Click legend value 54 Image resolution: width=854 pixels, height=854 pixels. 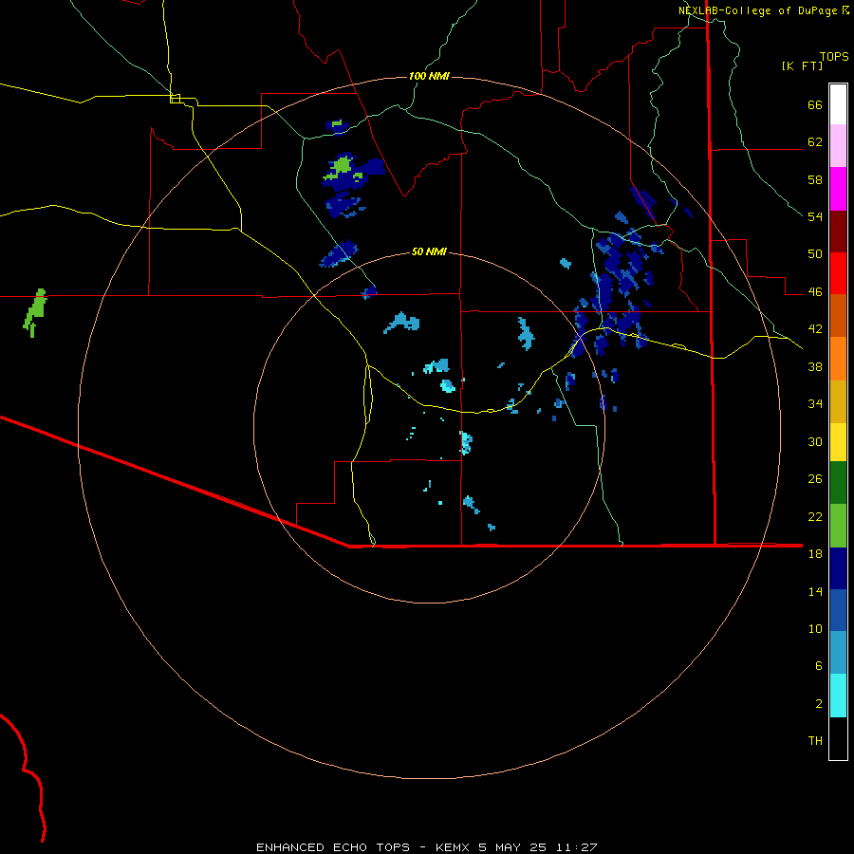coord(815,216)
